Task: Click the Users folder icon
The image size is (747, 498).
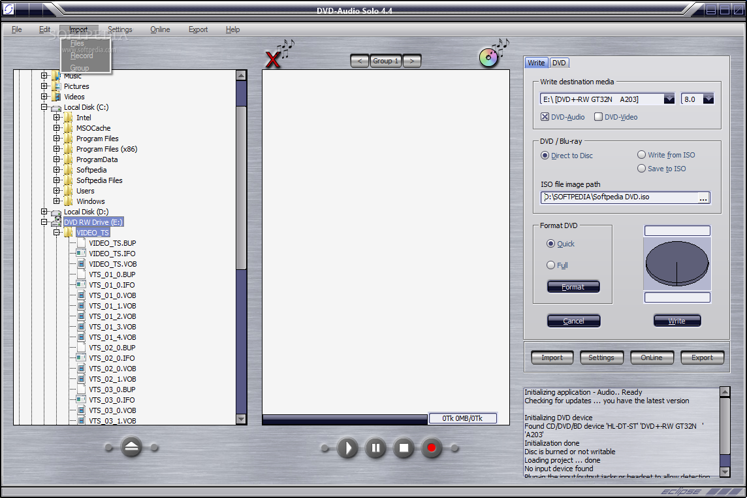Action: point(69,191)
